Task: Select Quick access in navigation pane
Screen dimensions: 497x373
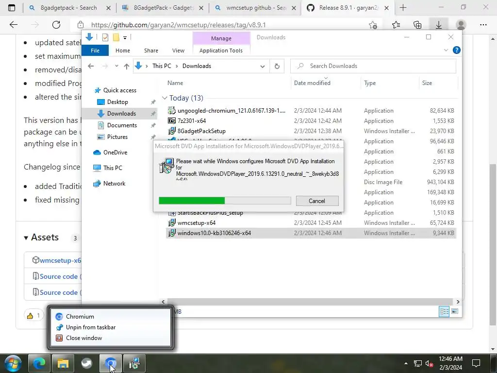Action: point(120,90)
